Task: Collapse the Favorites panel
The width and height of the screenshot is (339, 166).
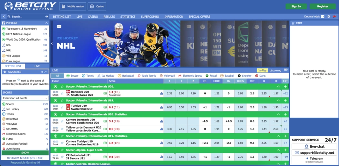Action: (x=46, y=72)
